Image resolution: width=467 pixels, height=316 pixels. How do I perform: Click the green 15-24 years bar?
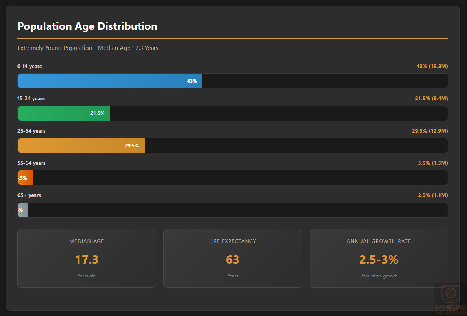coord(64,113)
